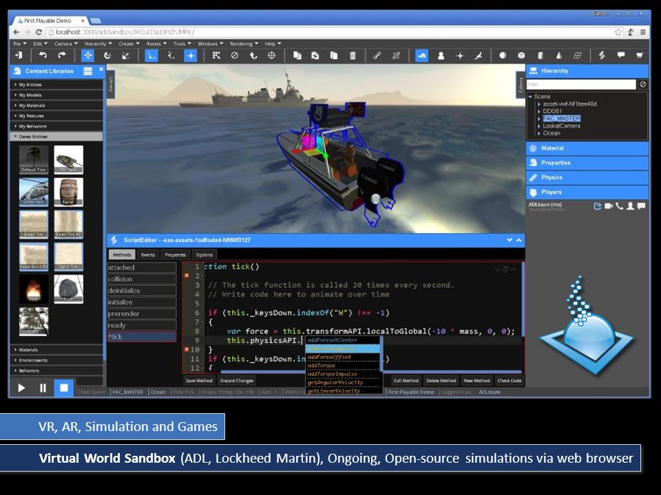Image resolution: width=661 pixels, height=495 pixels.
Task: Select the move gizmo tool
Action: tap(87, 56)
